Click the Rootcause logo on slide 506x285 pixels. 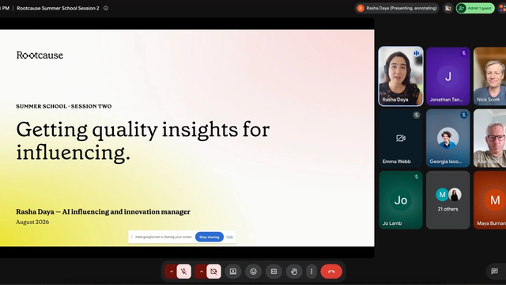(x=40, y=55)
